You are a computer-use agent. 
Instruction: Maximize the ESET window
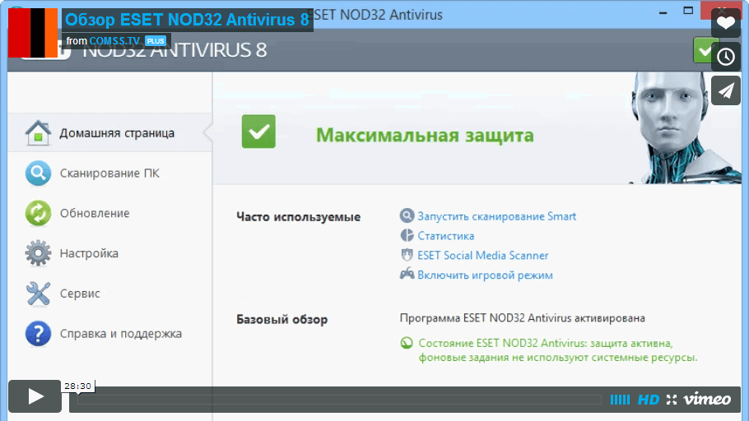tap(688, 11)
